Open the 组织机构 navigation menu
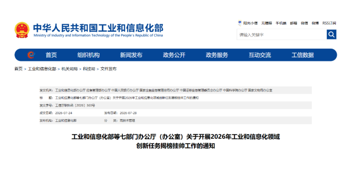The width and height of the screenshot is (355, 176). 89,55
